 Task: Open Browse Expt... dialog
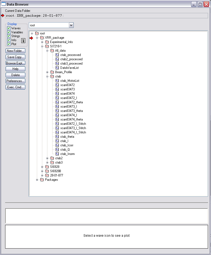pyautogui.click(x=15, y=63)
